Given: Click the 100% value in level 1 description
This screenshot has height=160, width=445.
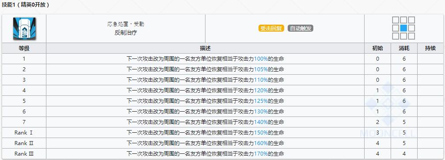Looking at the screenshot, I should pyautogui.click(x=261, y=59).
